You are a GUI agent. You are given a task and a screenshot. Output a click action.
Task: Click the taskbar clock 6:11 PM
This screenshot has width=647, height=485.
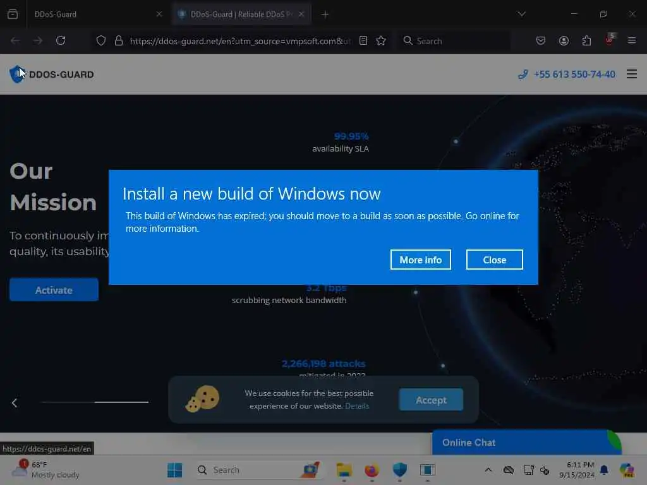[576, 470]
